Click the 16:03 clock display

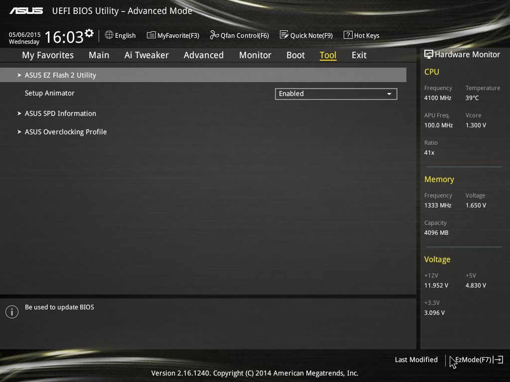coord(64,37)
